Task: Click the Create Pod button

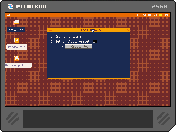Action: 79,47
